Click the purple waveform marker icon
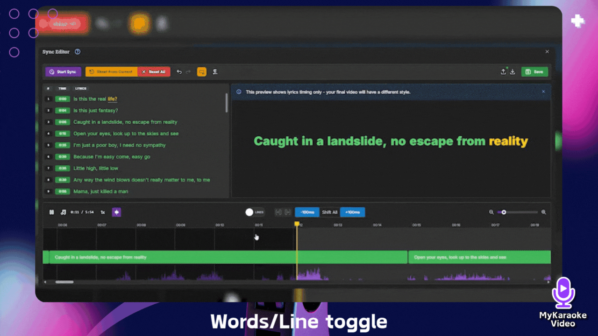 [116, 212]
